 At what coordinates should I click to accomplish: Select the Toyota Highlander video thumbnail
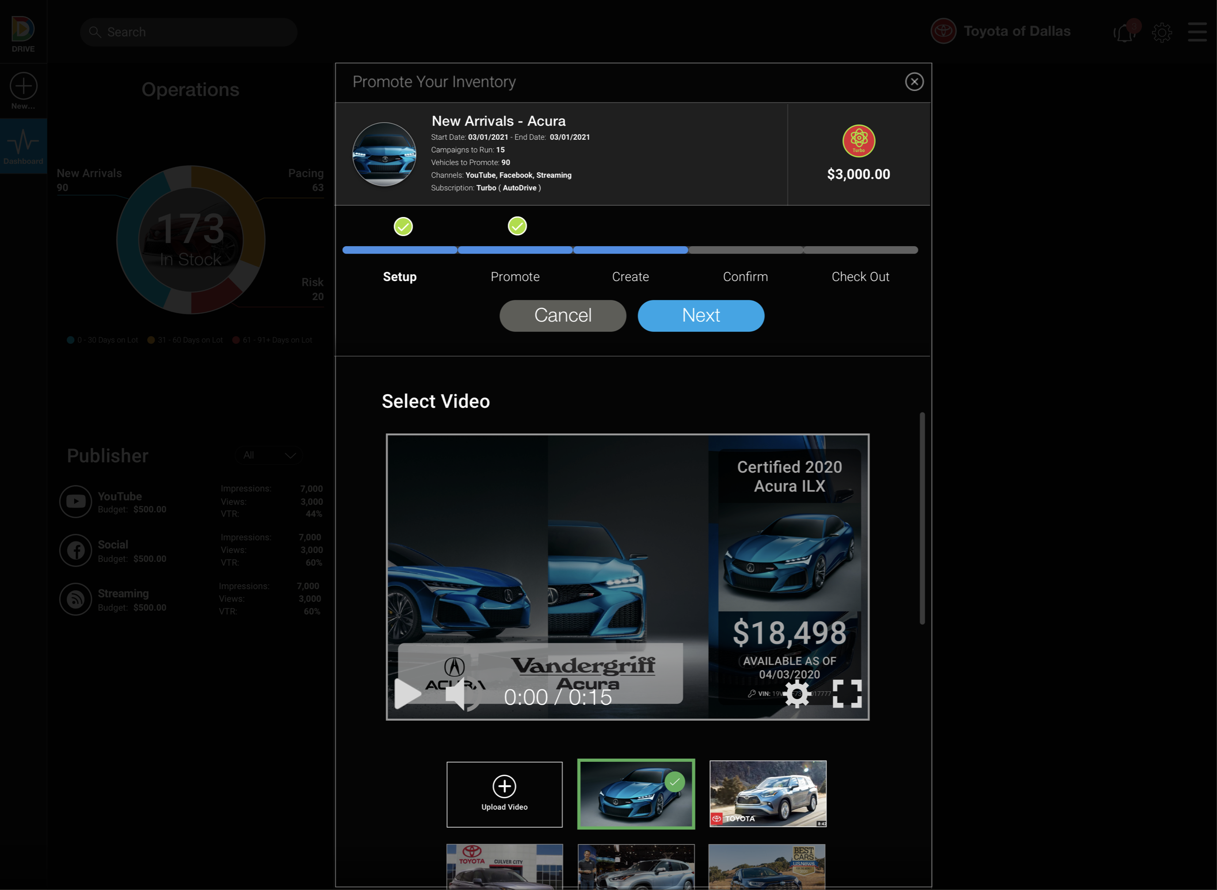pos(768,794)
